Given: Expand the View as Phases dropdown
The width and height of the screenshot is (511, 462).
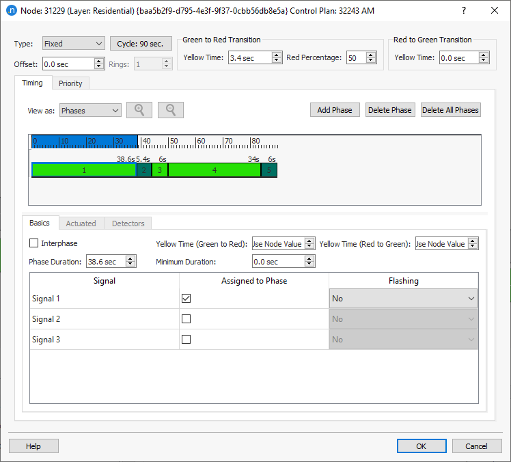Looking at the screenshot, I should pos(90,110).
